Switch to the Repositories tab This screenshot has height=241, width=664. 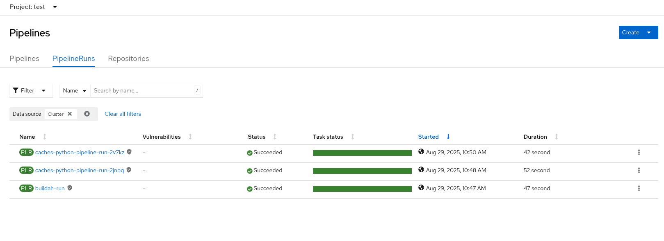128,59
